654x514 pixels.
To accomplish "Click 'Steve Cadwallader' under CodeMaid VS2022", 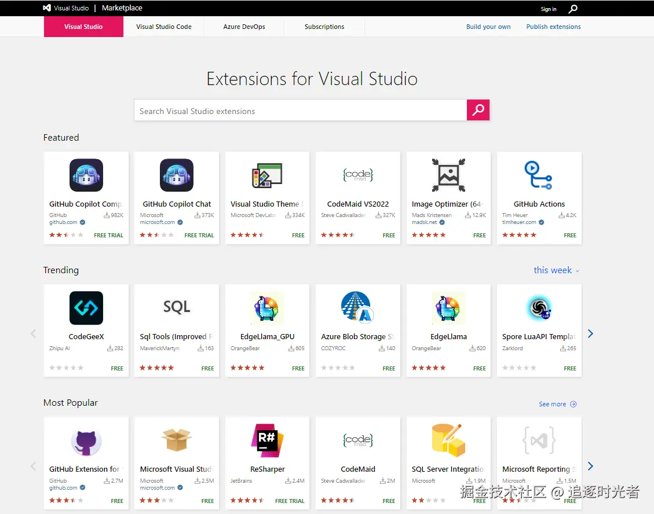I will [x=344, y=215].
